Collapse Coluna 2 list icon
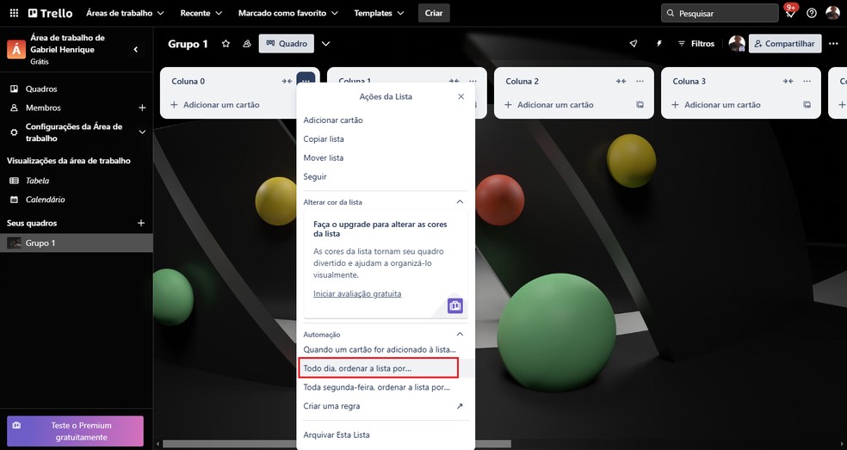 click(x=621, y=81)
